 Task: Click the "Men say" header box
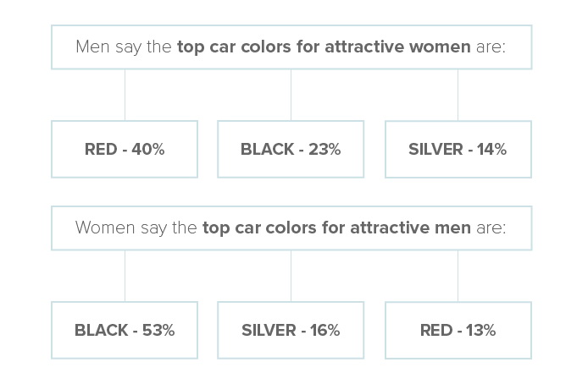pyautogui.click(x=291, y=47)
